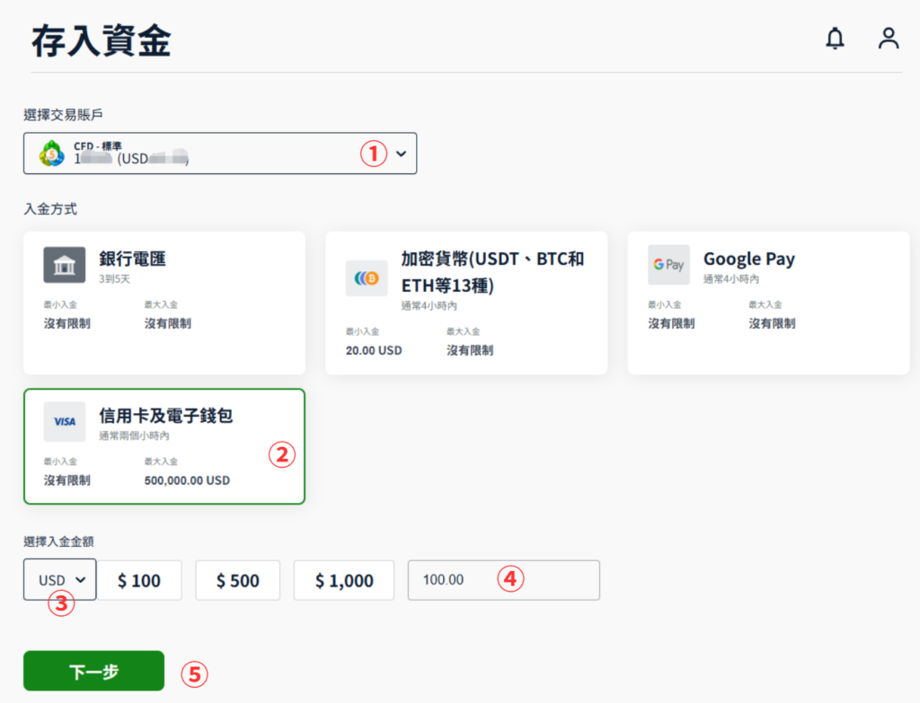Expand the account selector chevron arrow
The height and width of the screenshot is (703, 920).
(402, 153)
